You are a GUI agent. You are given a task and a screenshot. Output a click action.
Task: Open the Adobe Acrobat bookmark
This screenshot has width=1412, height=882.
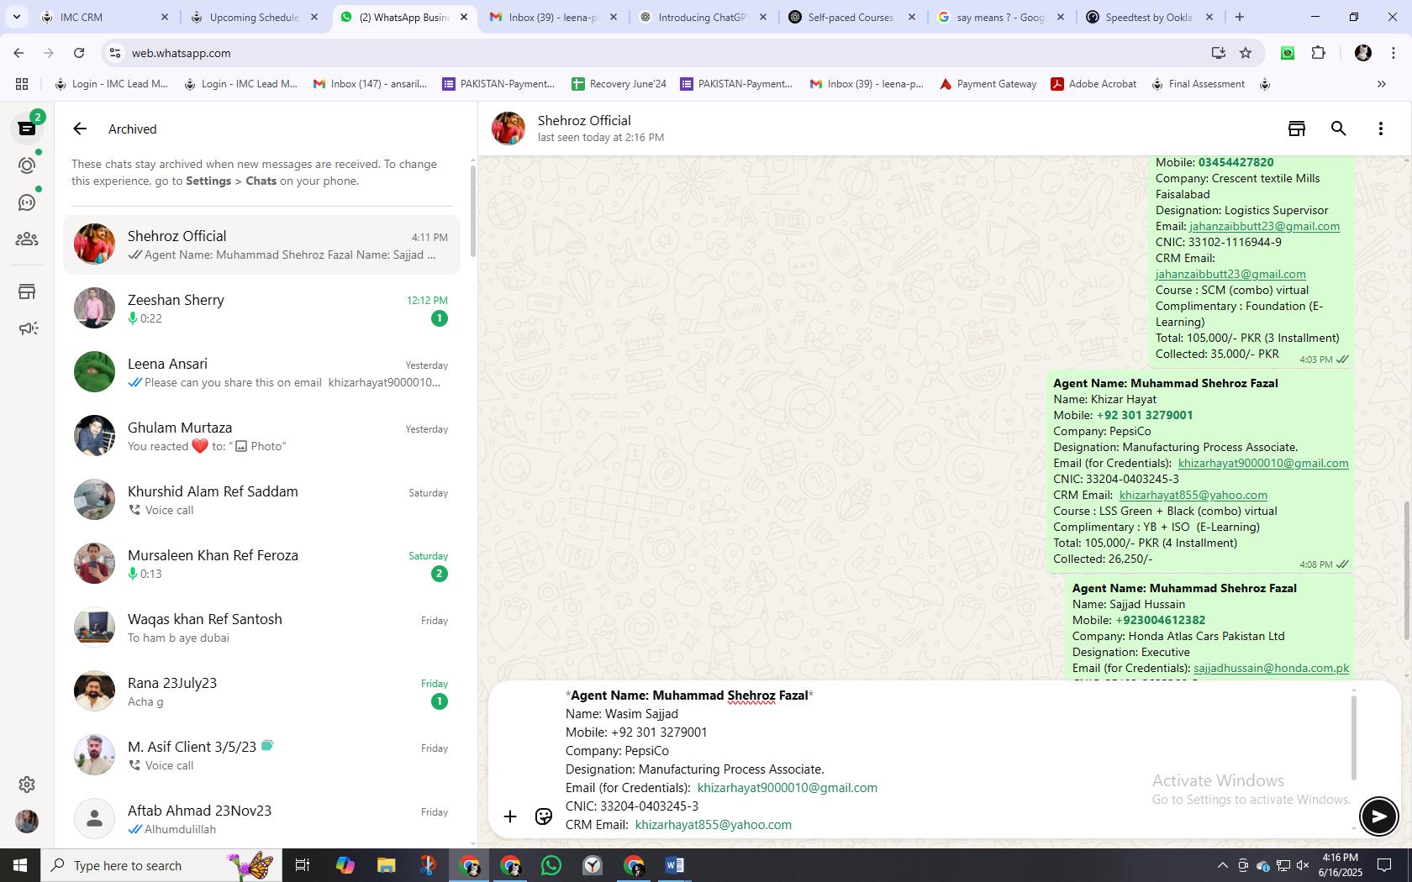click(x=1093, y=84)
